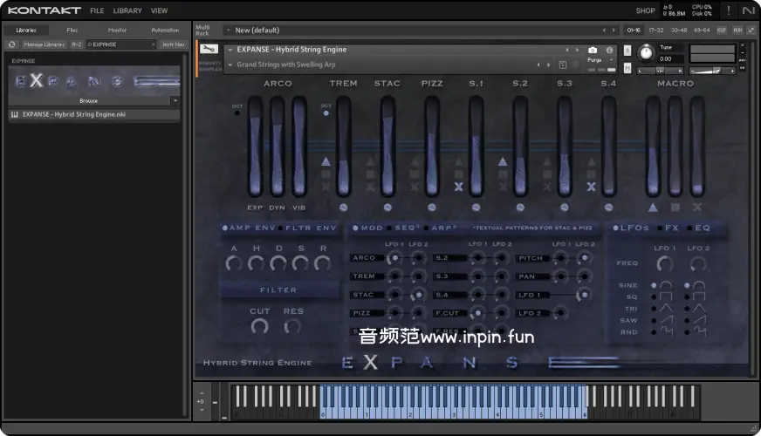Image resolution: width=761 pixels, height=436 pixels.
Task: Toggle the OCT switch for ARCO
Action: point(237,112)
